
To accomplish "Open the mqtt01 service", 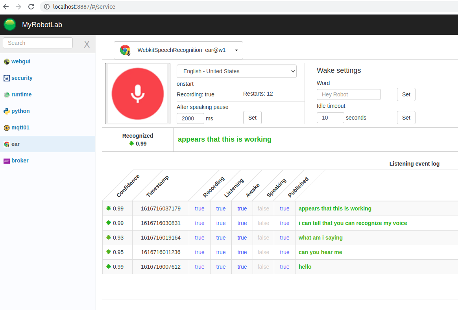I will [x=20, y=127].
